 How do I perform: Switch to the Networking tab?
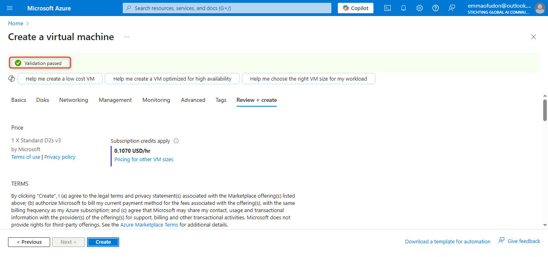73,100
